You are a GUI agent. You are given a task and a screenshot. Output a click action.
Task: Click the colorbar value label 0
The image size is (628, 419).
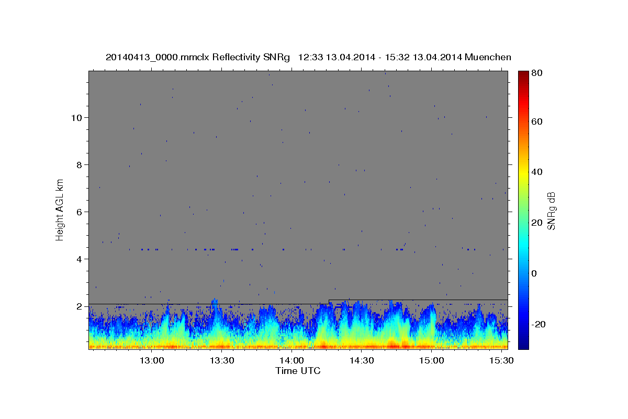pos(534,274)
